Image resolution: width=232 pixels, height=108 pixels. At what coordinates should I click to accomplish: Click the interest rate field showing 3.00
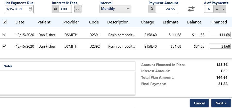(65, 9)
